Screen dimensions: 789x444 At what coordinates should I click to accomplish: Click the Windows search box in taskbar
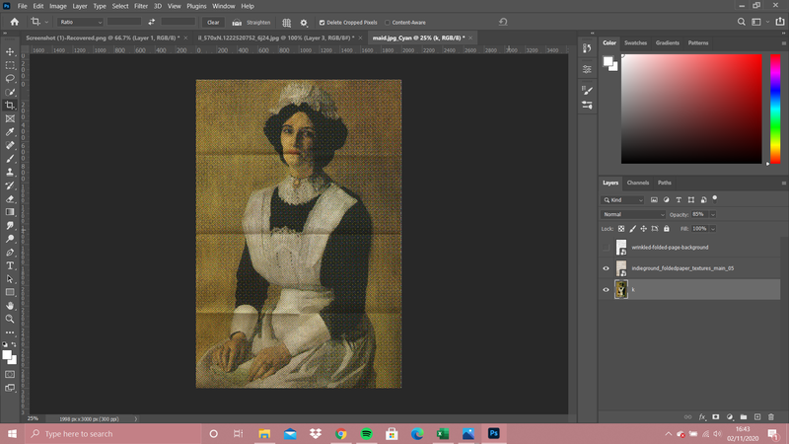click(x=112, y=433)
